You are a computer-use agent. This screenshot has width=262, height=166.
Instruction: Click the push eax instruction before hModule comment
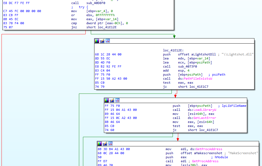[x=176, y=157]
